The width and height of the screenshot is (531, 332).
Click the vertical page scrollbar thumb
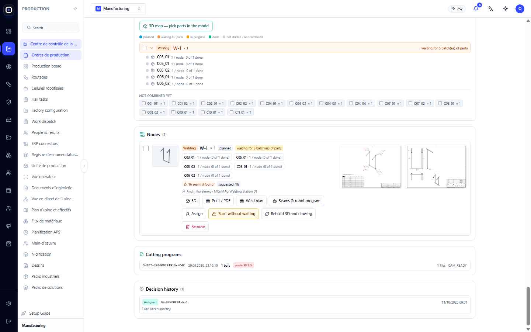pyautogui.click(x=528, y=306)
